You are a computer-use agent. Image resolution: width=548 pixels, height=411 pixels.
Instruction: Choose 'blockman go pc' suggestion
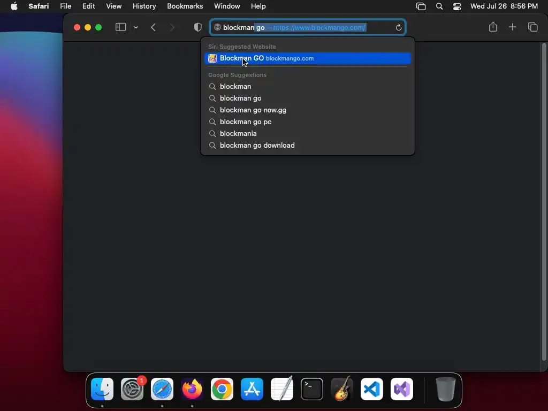tap(308, 121)
